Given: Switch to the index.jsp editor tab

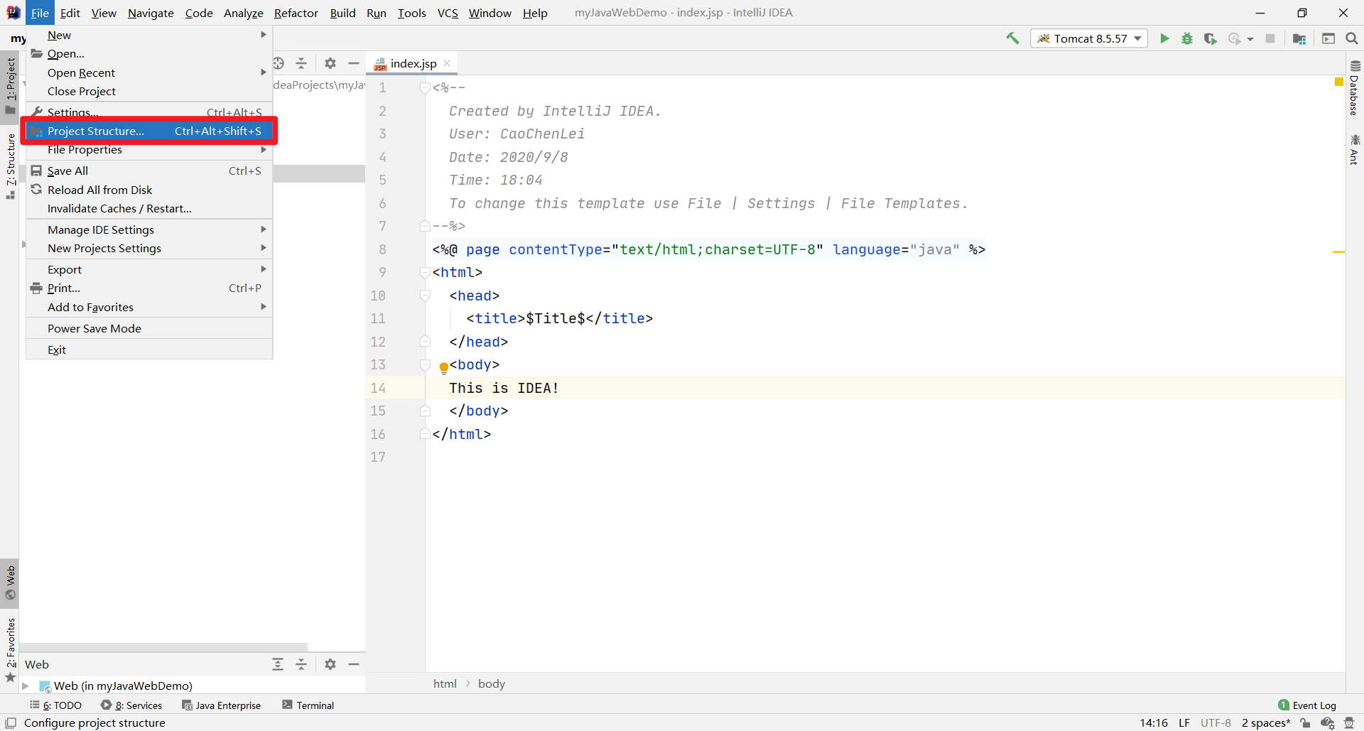Looking at the screenshot, I should click(413, 63).
